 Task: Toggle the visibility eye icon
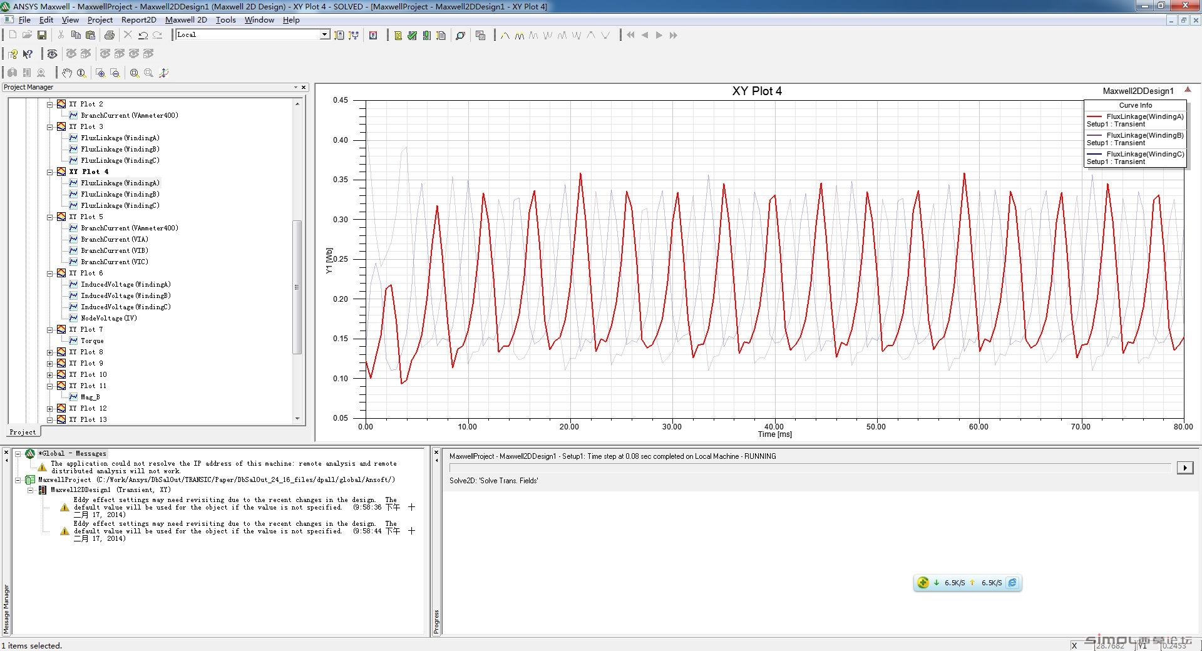52,54
